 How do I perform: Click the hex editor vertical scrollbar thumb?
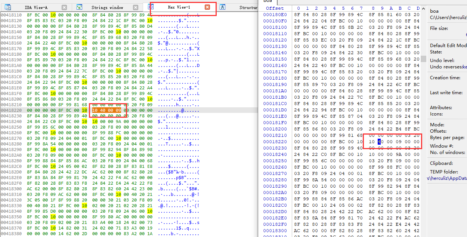[423, 59]
